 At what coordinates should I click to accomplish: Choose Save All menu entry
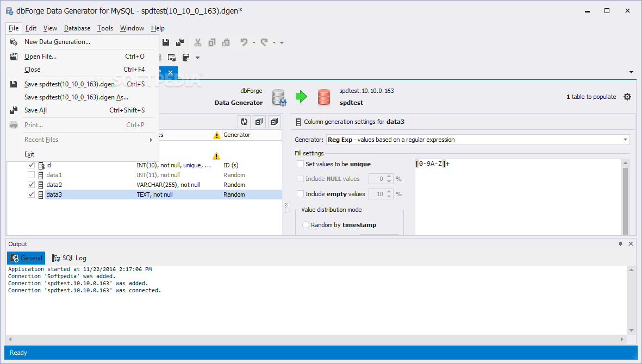pyautogui.click(x=83, y=110)
